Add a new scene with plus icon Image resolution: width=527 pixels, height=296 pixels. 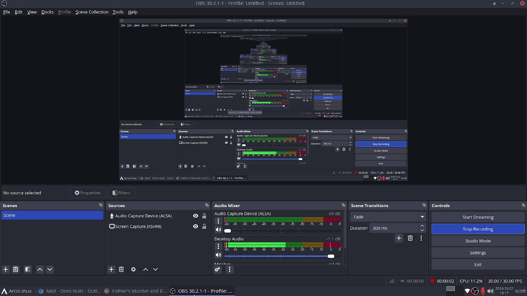pos(6,269)
